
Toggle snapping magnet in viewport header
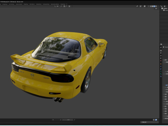pos(64,6)
